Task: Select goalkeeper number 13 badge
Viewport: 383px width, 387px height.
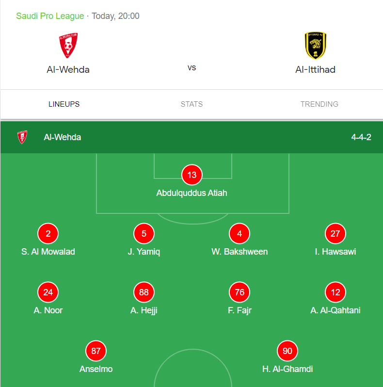Action: (x=191, y=175)
